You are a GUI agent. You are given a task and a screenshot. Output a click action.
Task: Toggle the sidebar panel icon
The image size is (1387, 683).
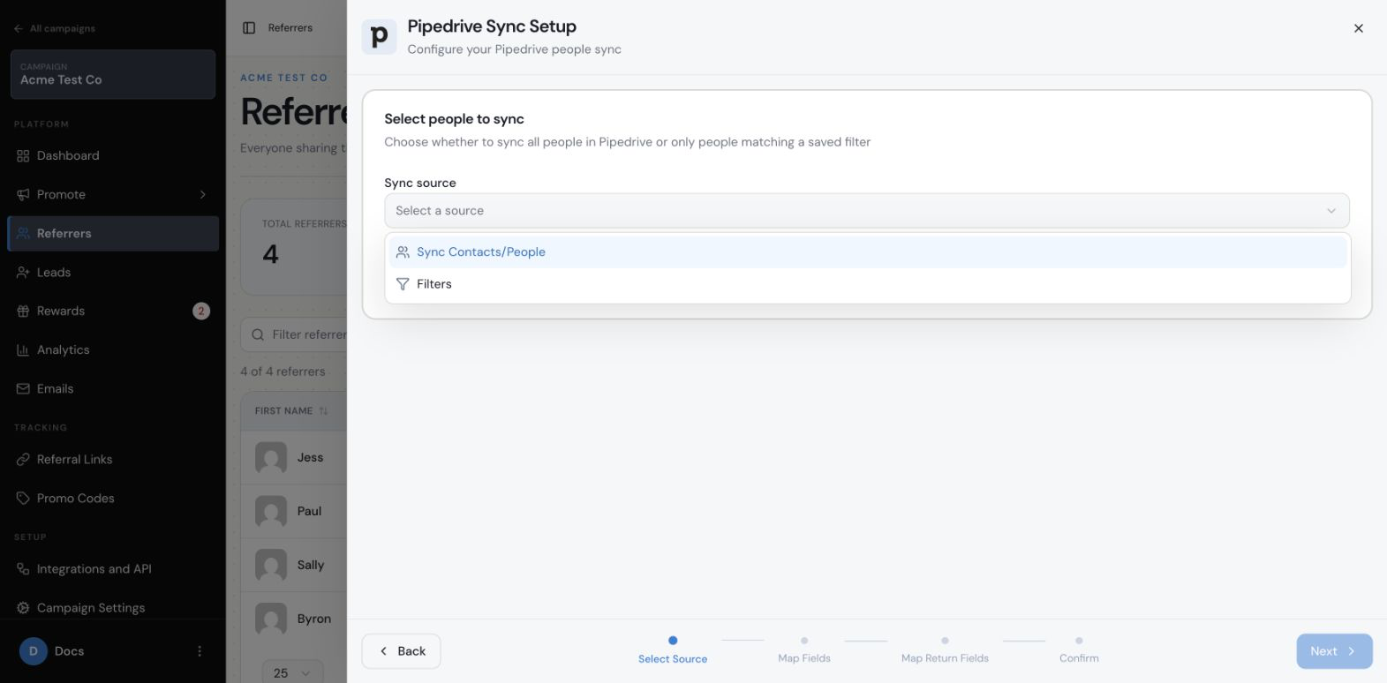(249, 28)
